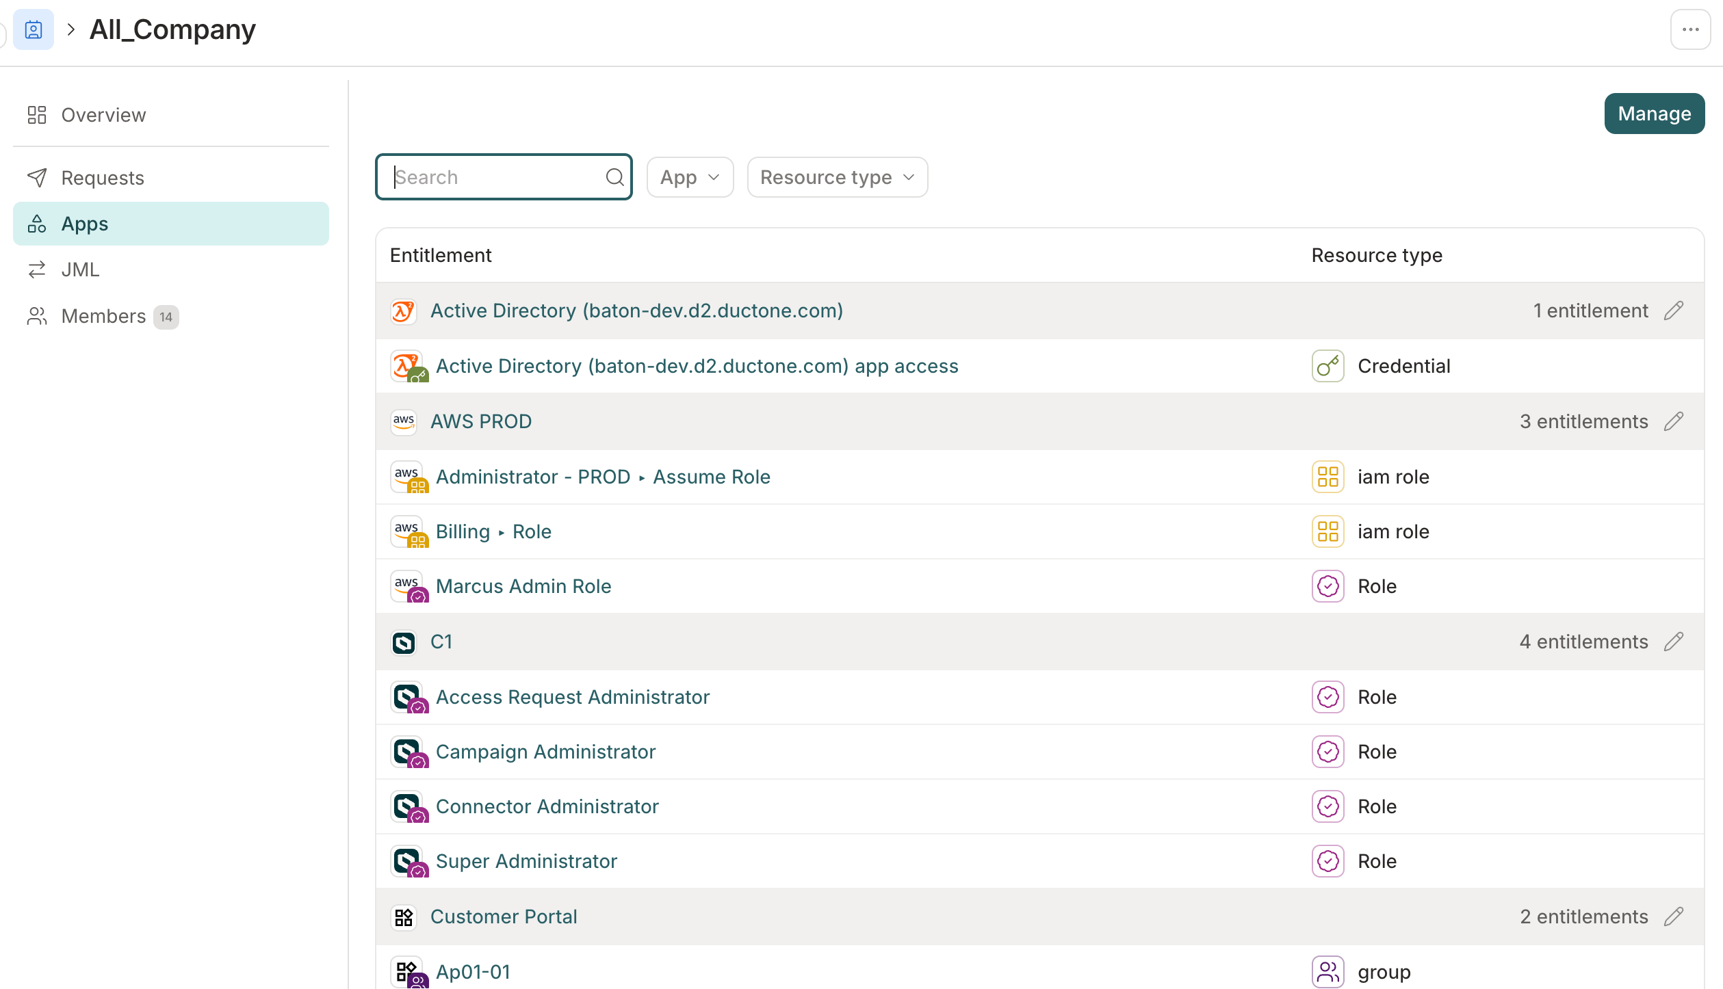Click the Manage button
1723x989 pixels.
(x=1654, y=114)
